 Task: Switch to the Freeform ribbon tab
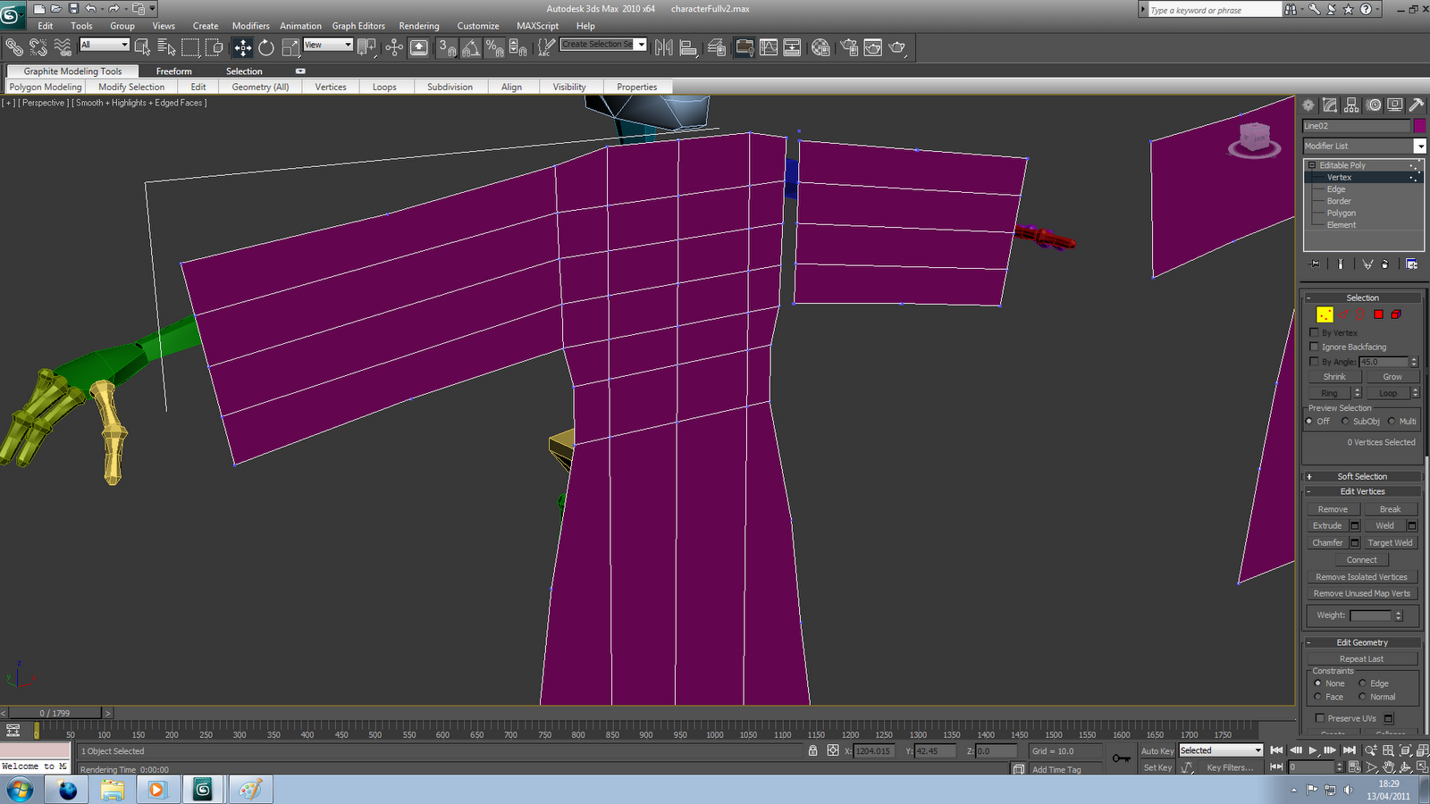tap(174, 71)
